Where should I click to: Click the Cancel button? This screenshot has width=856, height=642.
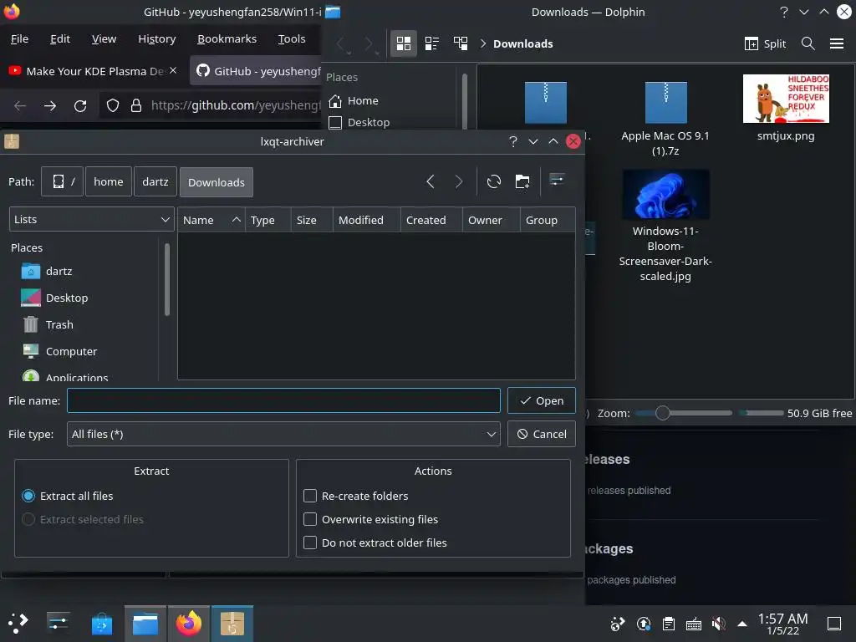542,434
